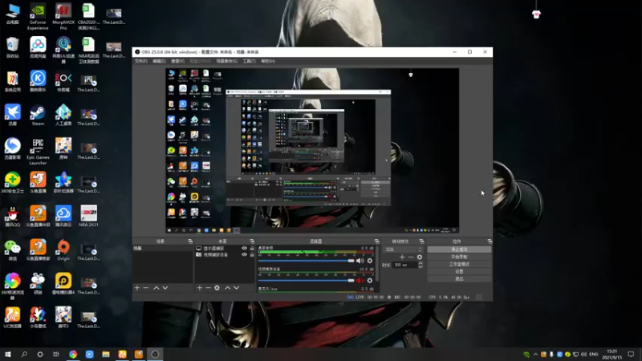
Task: Open the Edit menu in OBS
Action: pyautogui.click(x=159, y=61)
